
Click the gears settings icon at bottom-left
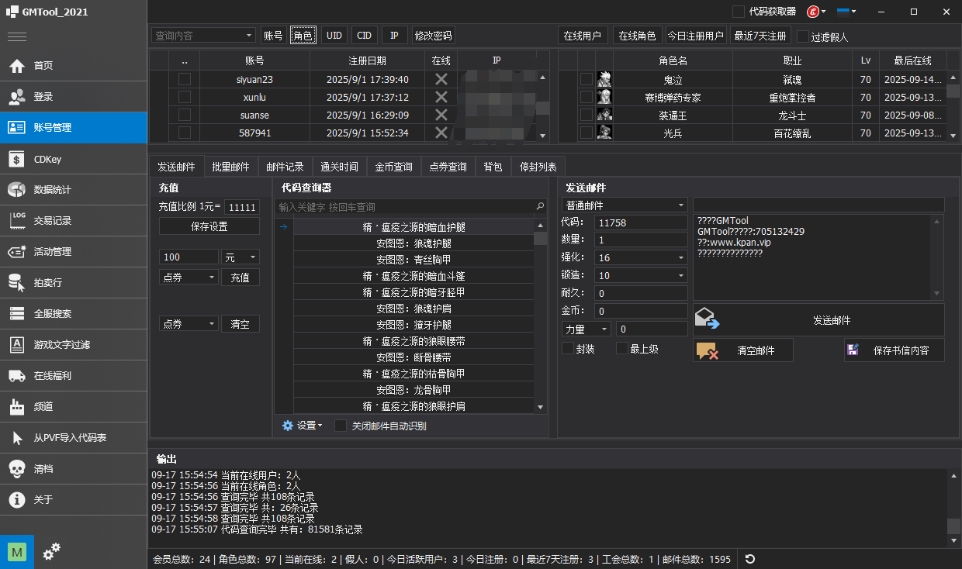point(52,551)
